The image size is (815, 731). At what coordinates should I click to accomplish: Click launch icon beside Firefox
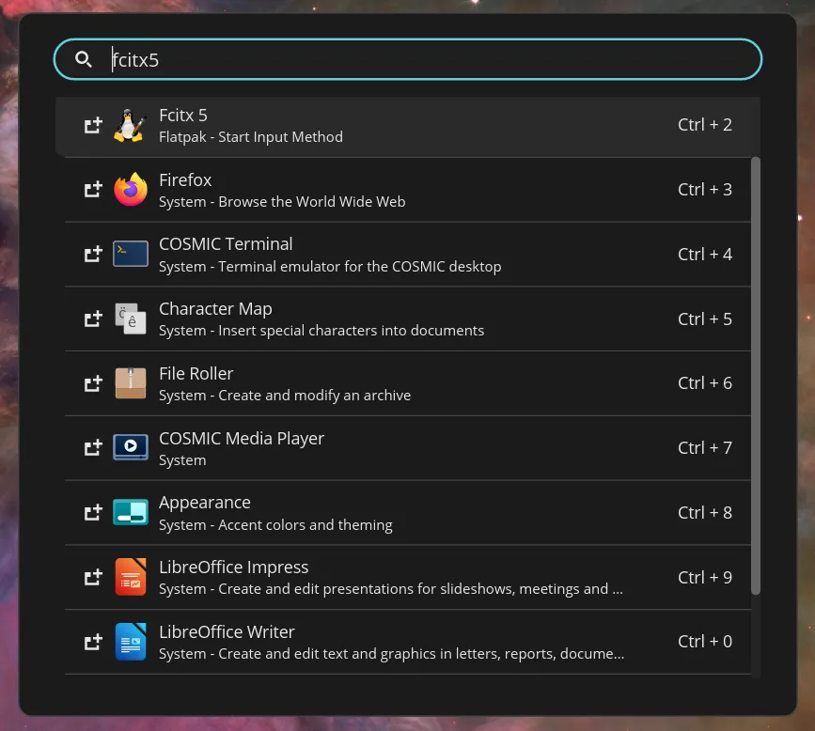coord(94,189)
